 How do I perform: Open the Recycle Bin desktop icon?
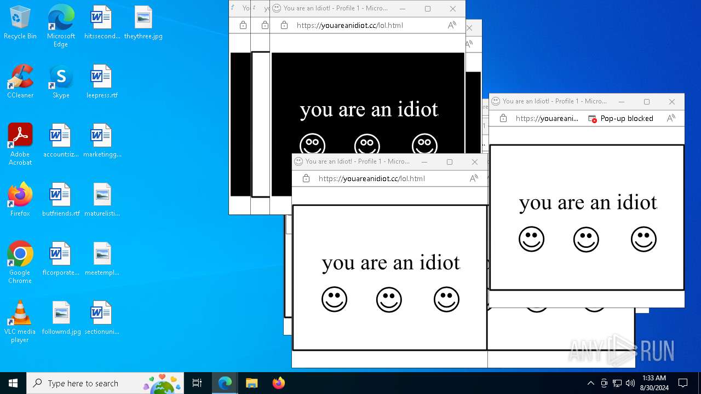[x=20, y=23]
